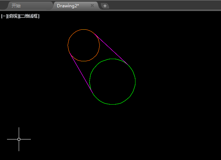Viewport: 221px width, 160px height.
Task: Click lower magenta line endpoint on green circle
Action: click(x=93, y=93)
